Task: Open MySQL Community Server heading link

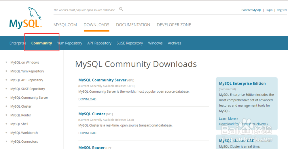Action: pyautogui.click(x=103, y=80)
